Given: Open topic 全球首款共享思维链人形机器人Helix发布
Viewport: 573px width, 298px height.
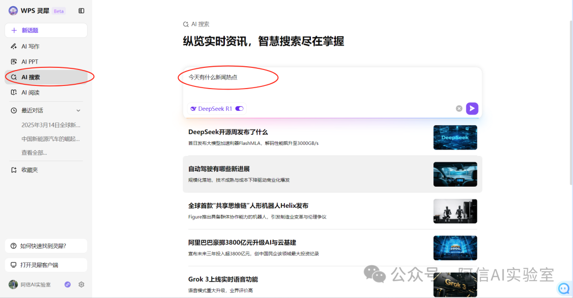Looking at the screenshot, I should [248, 206].
